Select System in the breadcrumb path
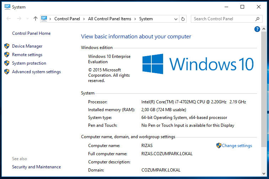This screenshot has height=179, width=269. (x=146, y=19)
